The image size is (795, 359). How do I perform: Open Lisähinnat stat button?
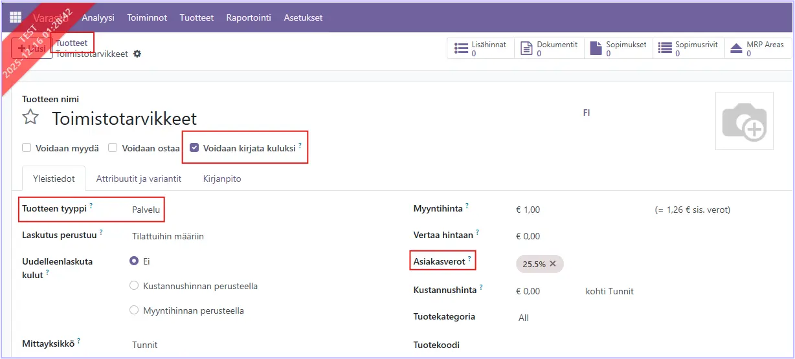480,49
